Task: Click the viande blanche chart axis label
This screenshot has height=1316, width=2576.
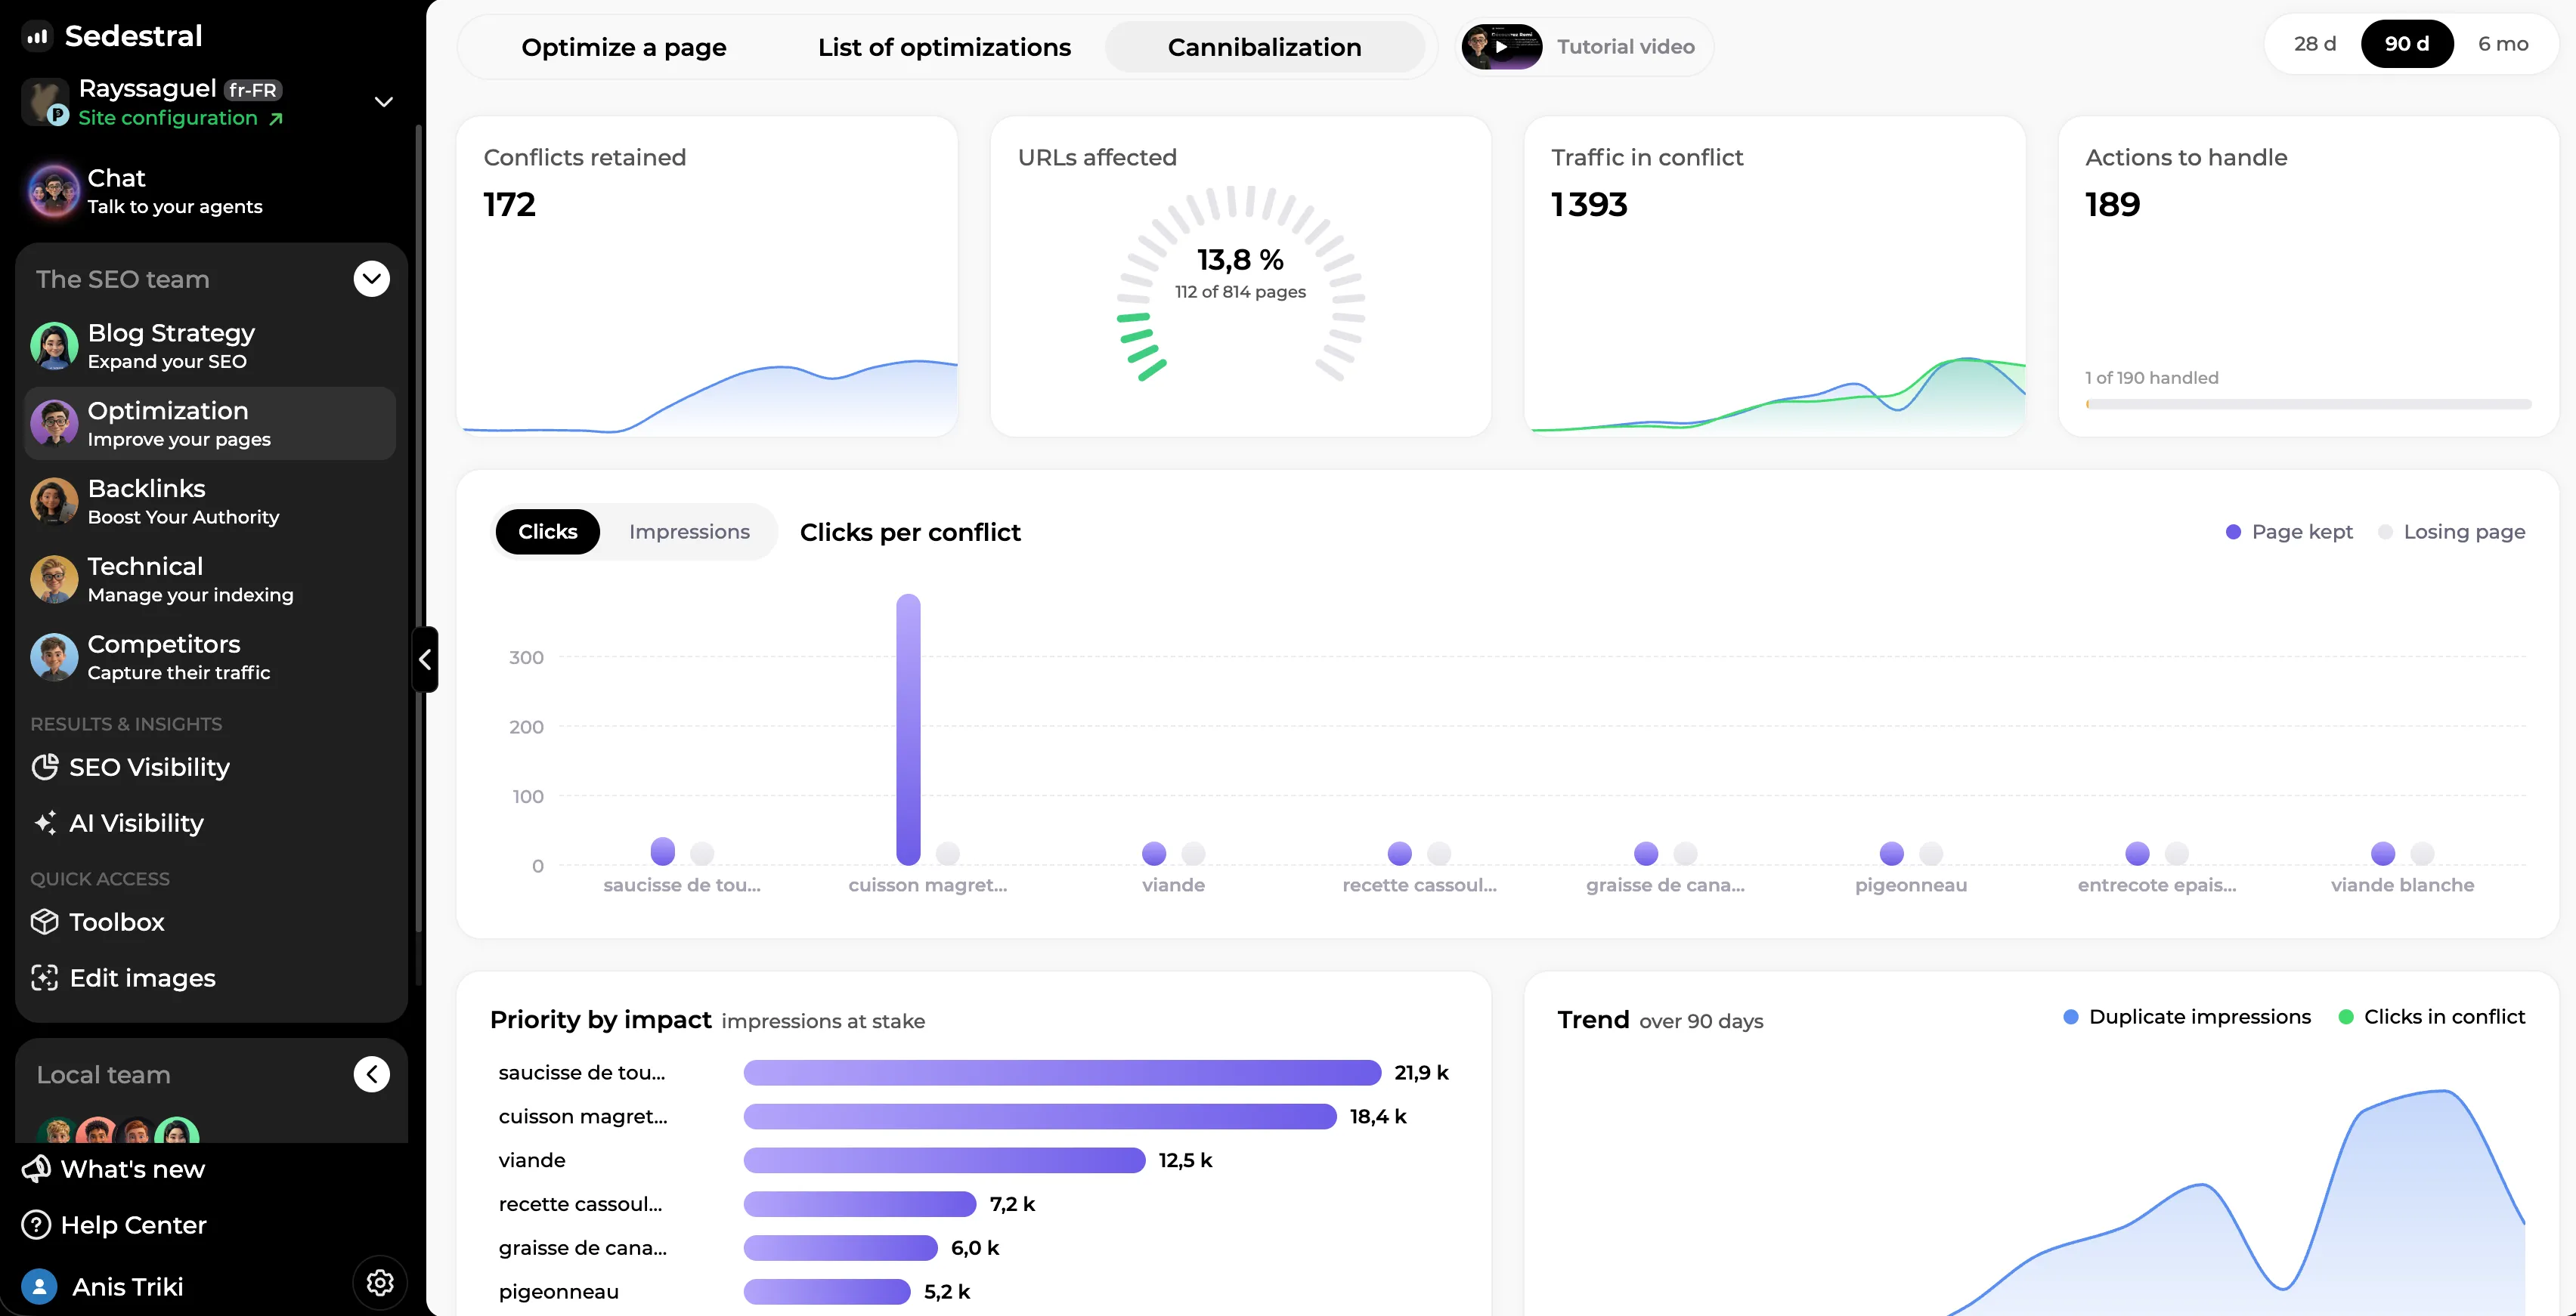Action: (x=2402, y=885)
